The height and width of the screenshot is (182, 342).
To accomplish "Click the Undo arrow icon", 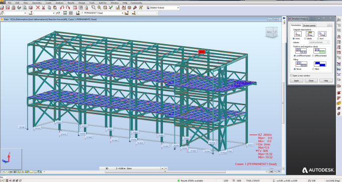I will [62, 8].
